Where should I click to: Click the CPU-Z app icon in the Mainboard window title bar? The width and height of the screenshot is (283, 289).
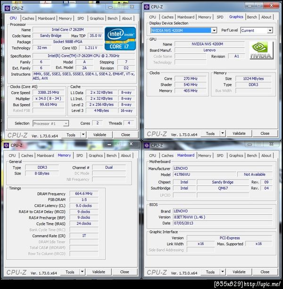(x=147, y=145)
